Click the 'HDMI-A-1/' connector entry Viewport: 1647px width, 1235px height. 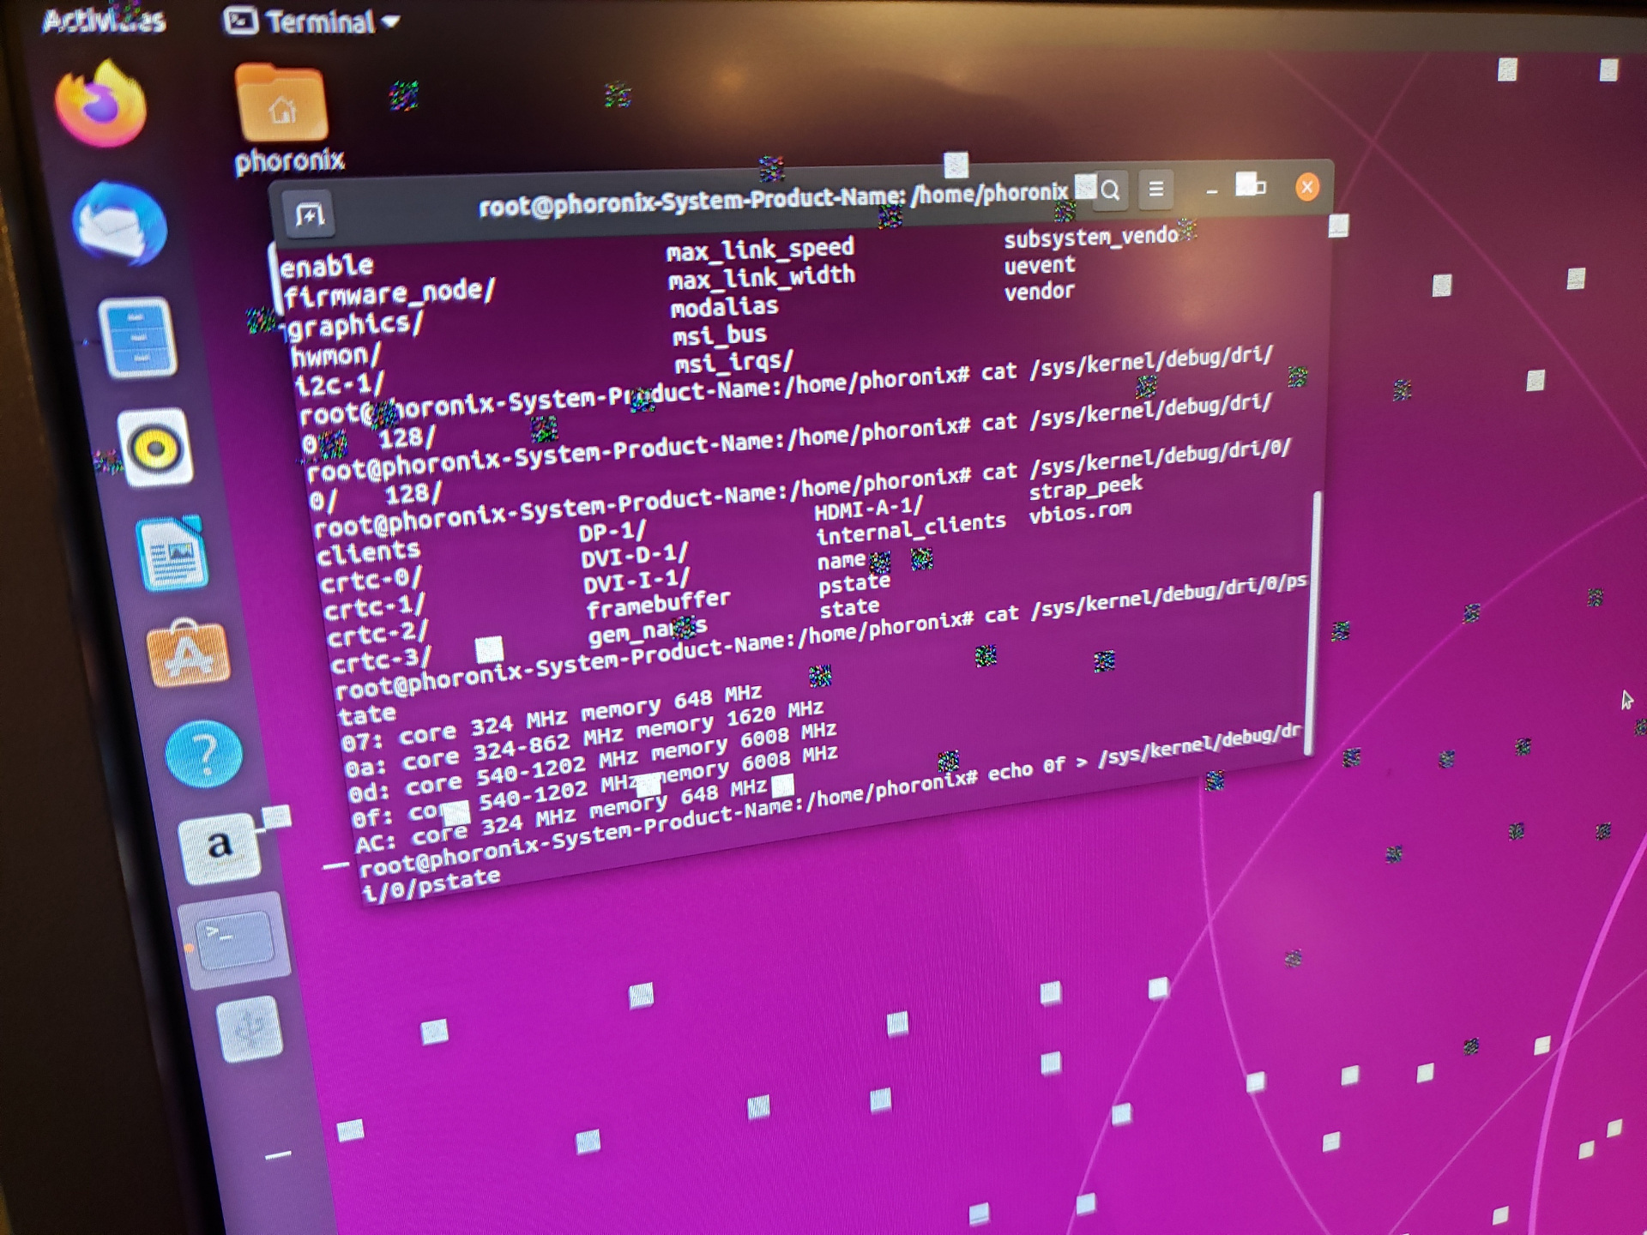click(868, 509)
